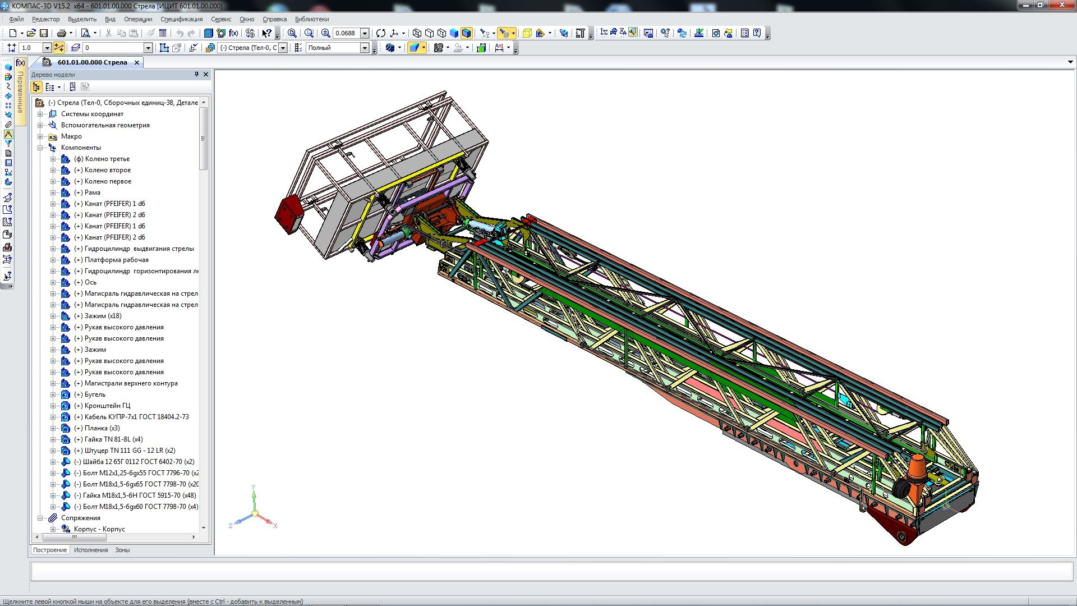Viewport: 1077px width, 606px height.
Task: Switch to the Исполнения tab
Action: [91, 550]
